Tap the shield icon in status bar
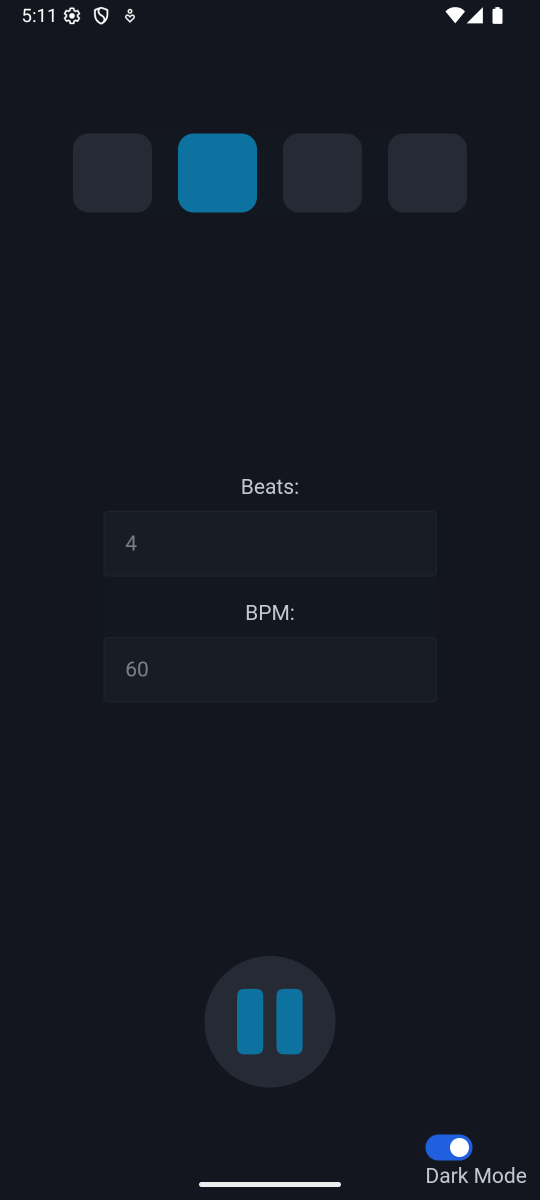 [x=101, y=16]
